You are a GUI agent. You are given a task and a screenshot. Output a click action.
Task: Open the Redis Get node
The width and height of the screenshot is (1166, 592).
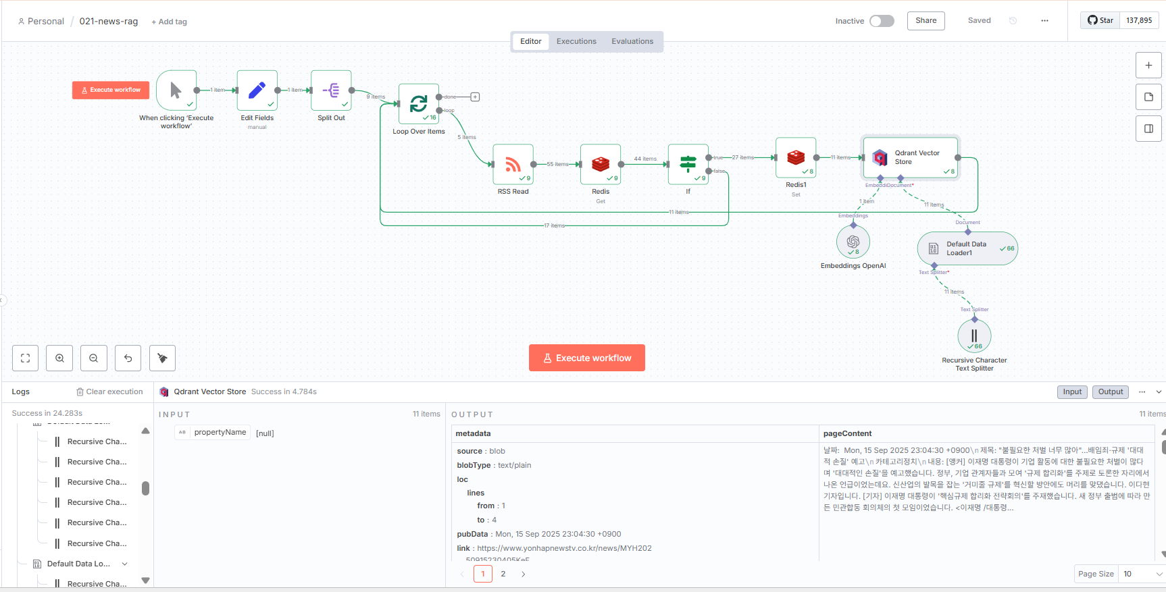(601, 164)
